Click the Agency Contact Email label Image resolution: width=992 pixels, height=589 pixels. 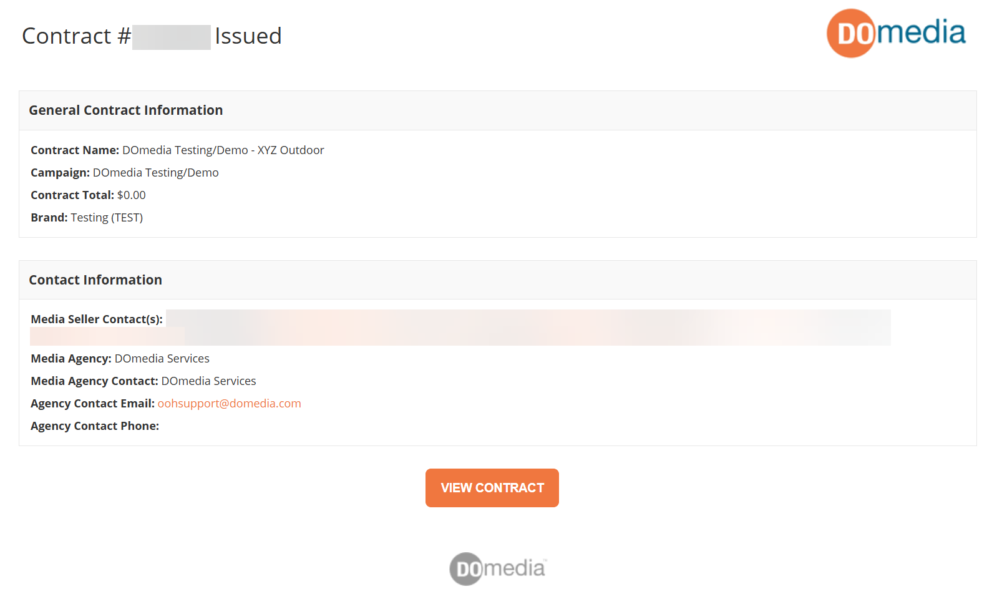(92, 404)
